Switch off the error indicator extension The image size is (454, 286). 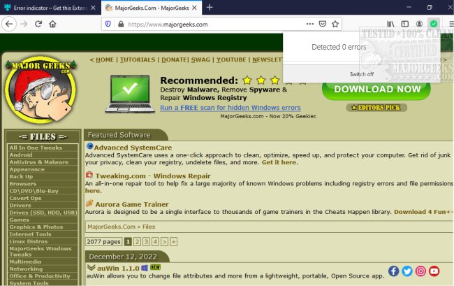click(x=362, y=74)
